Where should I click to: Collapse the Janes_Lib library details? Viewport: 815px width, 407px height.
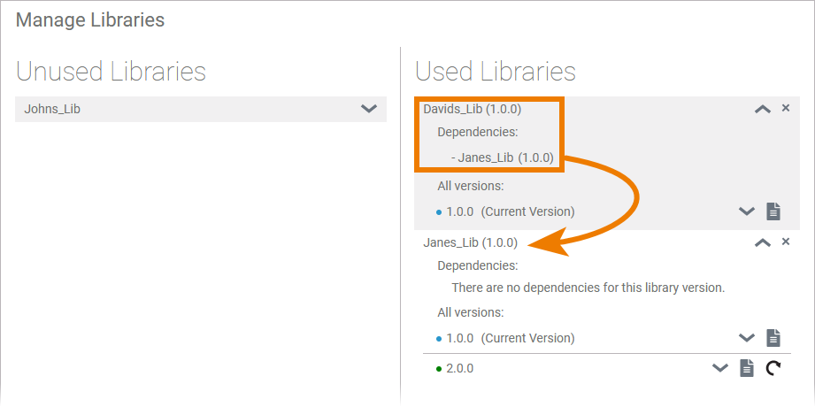click(x=762, y=242)
